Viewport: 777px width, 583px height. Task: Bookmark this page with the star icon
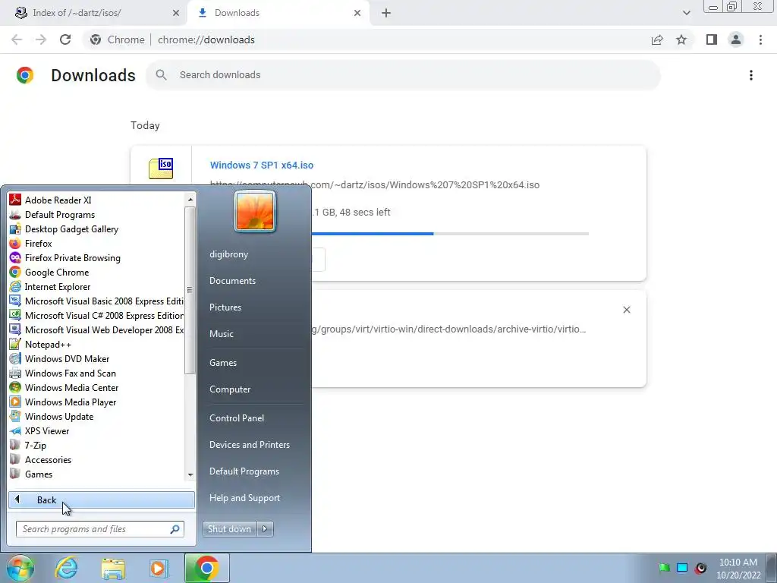click(x=681, y=39)
